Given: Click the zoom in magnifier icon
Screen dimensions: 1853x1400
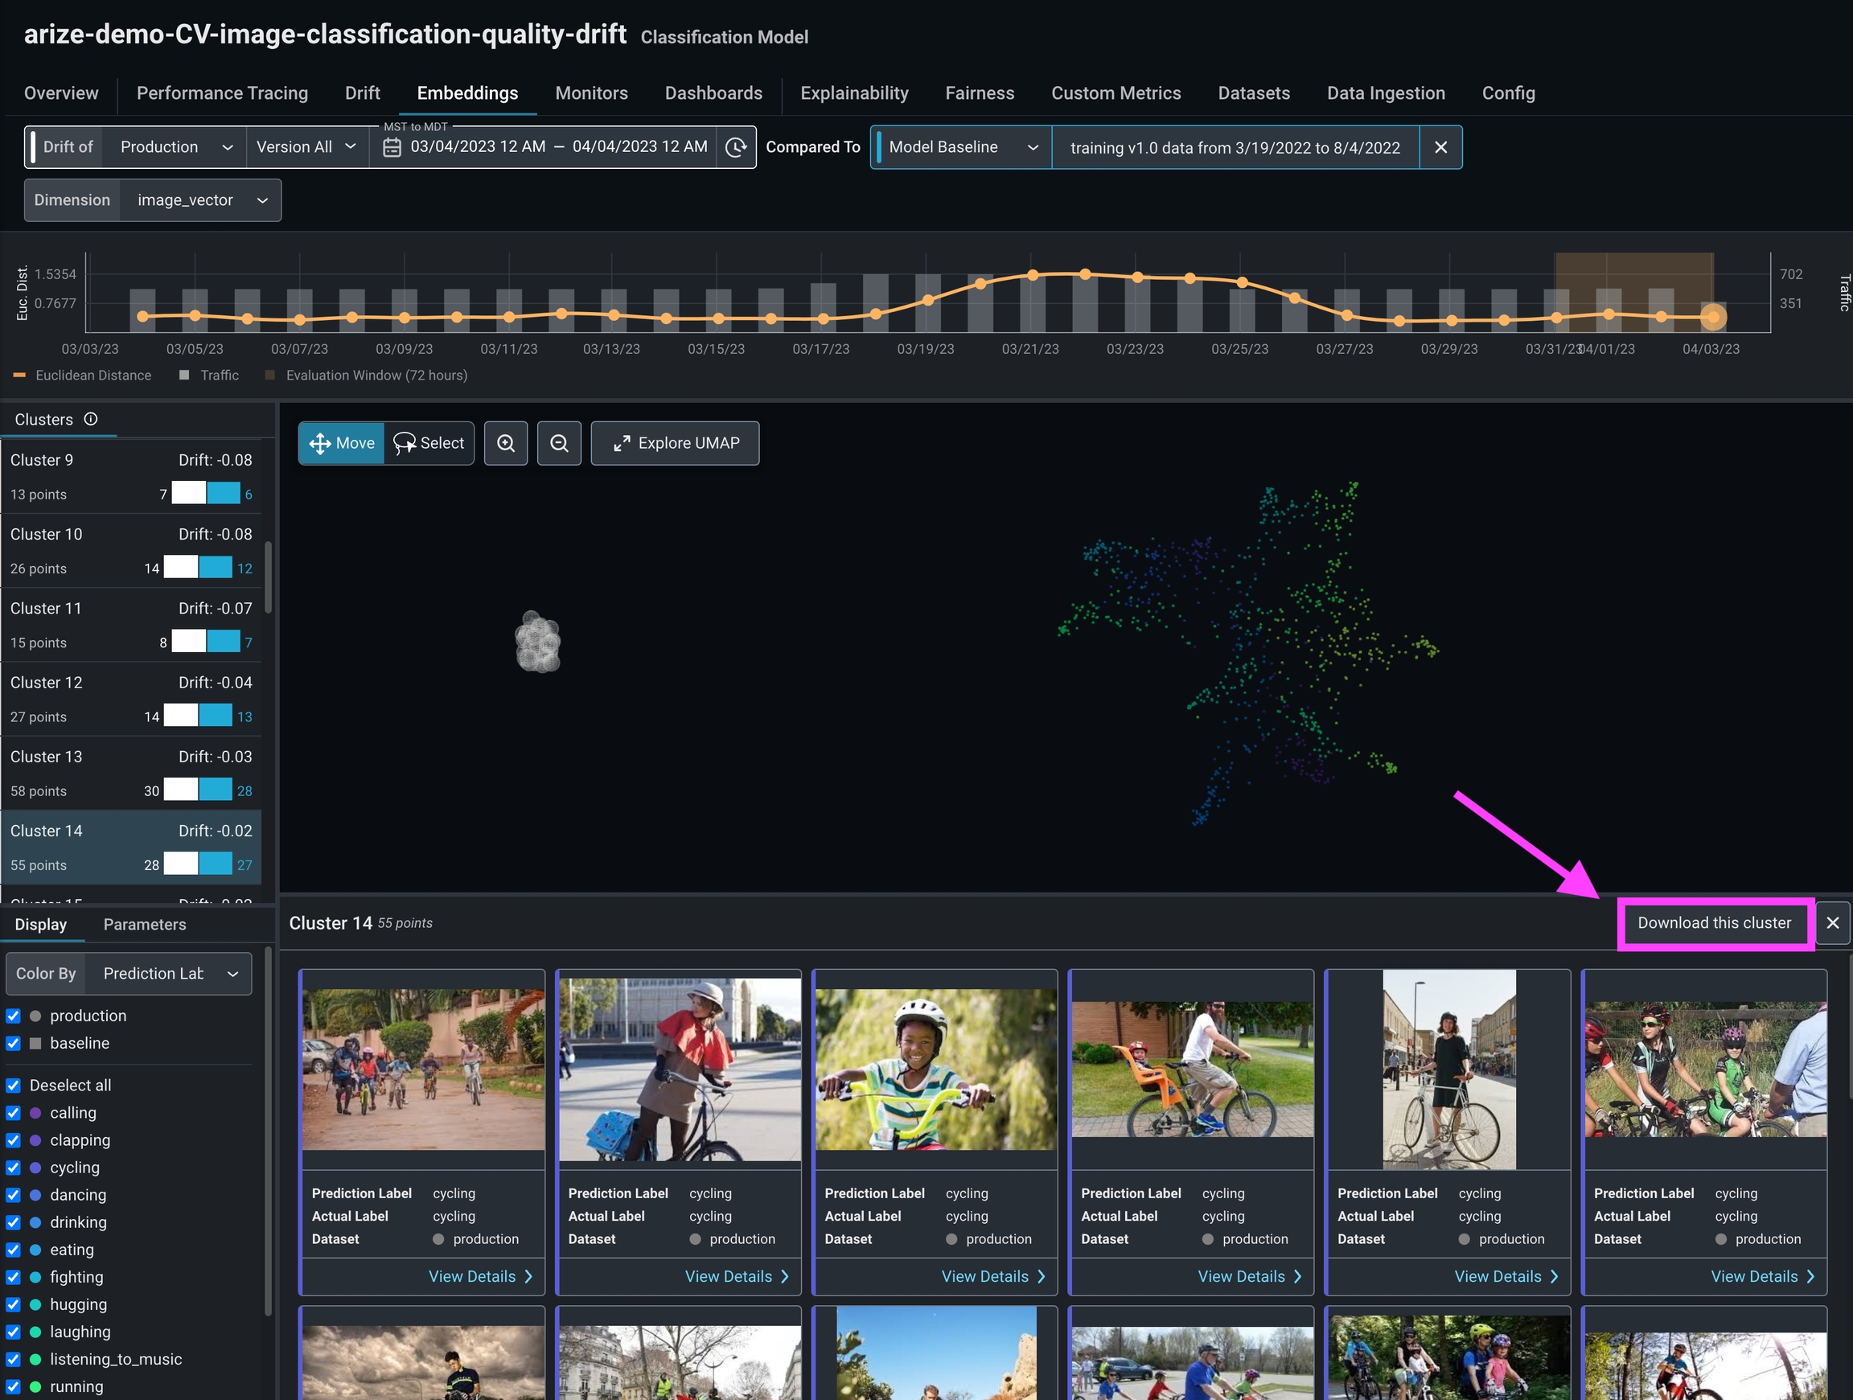Looking at the screenshot, I should [x=506, y=443].
